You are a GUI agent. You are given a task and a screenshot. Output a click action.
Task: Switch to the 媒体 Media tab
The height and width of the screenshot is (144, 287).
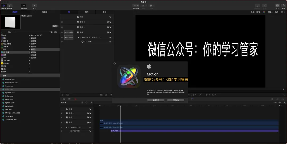click(87, 12)
